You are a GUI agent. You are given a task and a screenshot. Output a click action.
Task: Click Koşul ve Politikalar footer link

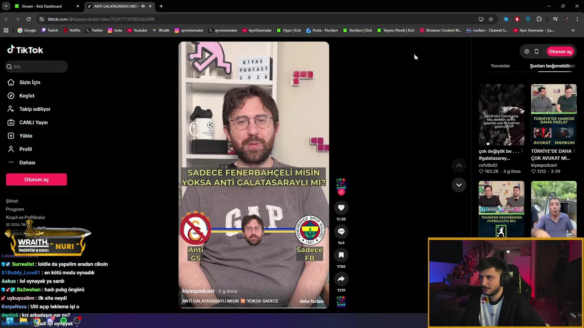(26, 217)
